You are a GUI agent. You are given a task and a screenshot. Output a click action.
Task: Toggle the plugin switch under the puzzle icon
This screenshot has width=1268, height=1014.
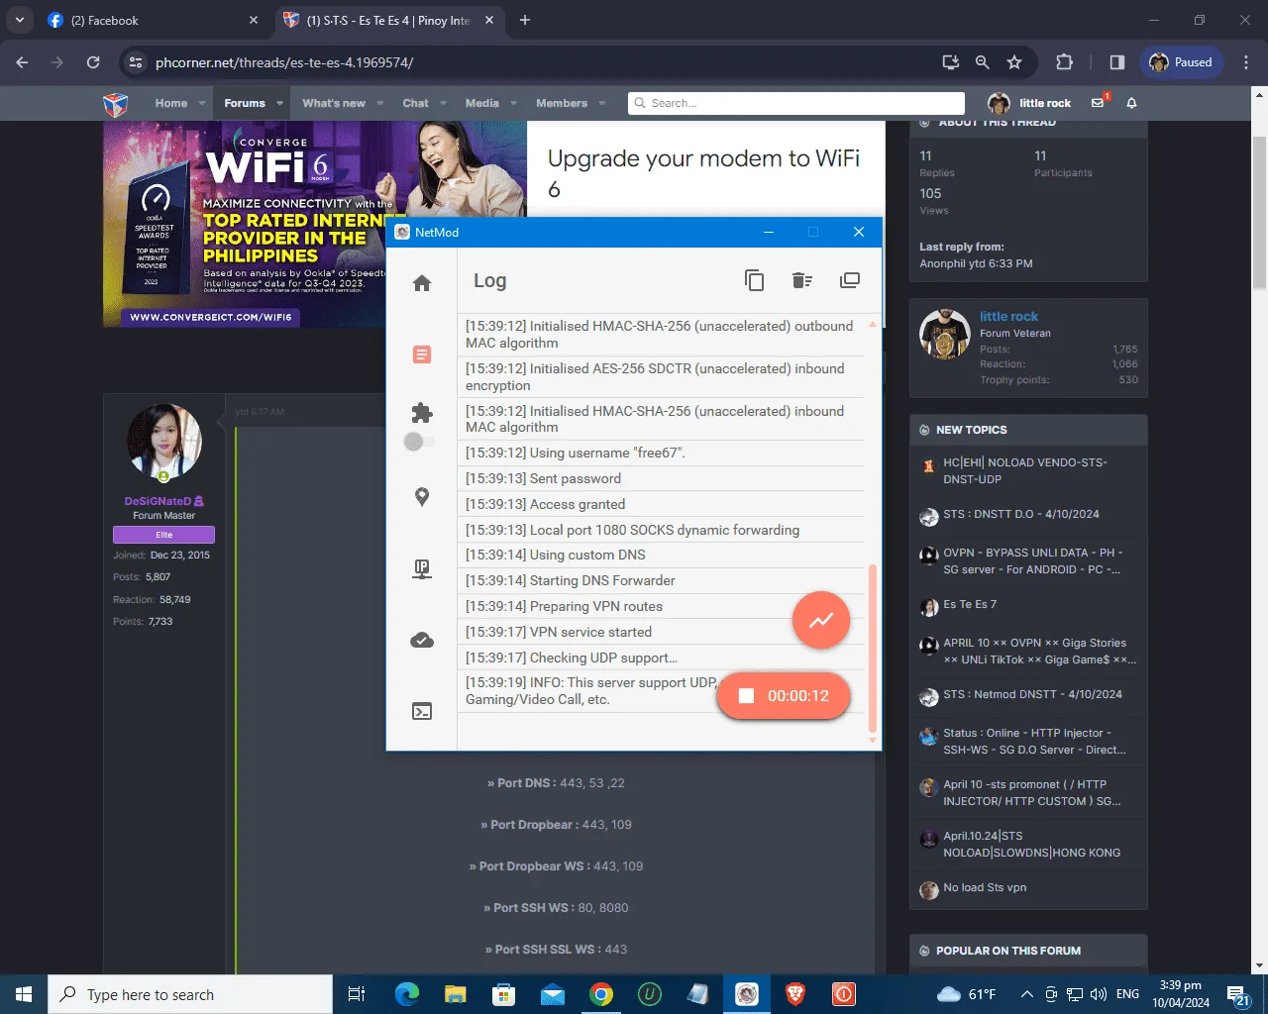(x=420, y=442)
